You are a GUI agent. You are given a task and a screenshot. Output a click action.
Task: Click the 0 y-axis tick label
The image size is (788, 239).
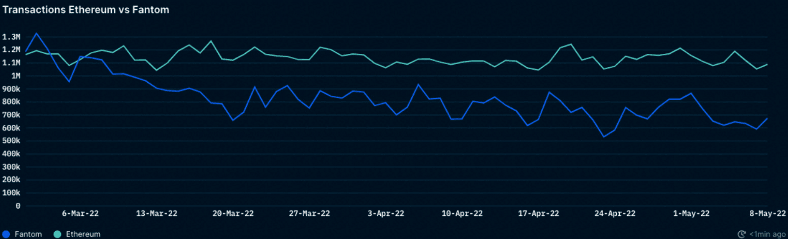point(18,206)
